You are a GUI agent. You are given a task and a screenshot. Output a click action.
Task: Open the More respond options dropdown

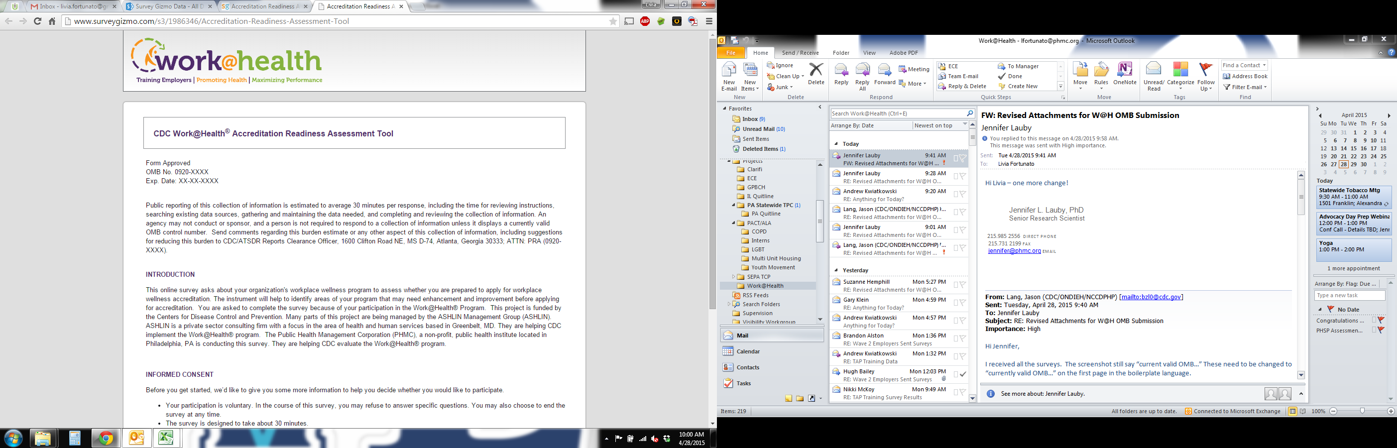click(912, 84)
